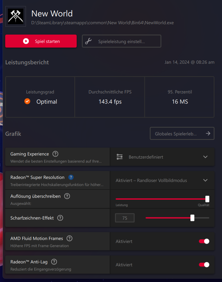Click the wrench icon for Spieleleistung
222x282 pixels.
[x=89, y=41]
